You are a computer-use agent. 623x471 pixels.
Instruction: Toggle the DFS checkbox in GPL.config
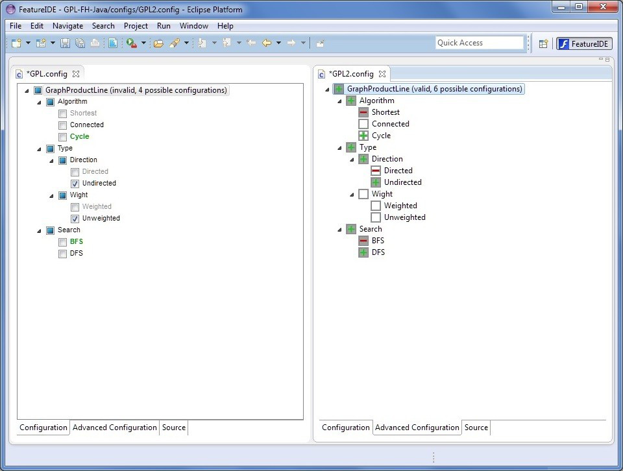click(62, 254)
